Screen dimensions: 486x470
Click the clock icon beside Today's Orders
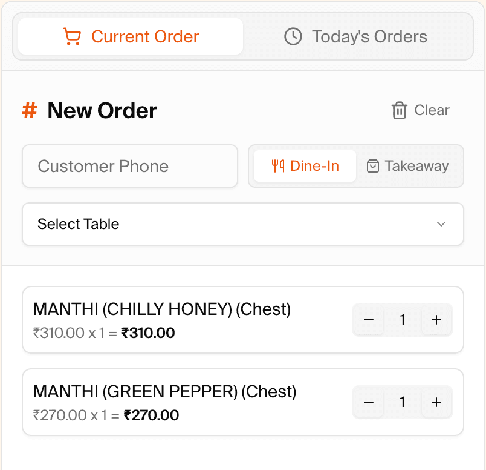[293, 36]
